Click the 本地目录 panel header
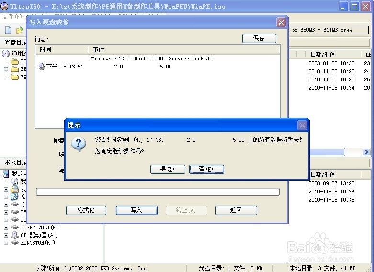This screenshot has height=272, width=374. [15, 163]
